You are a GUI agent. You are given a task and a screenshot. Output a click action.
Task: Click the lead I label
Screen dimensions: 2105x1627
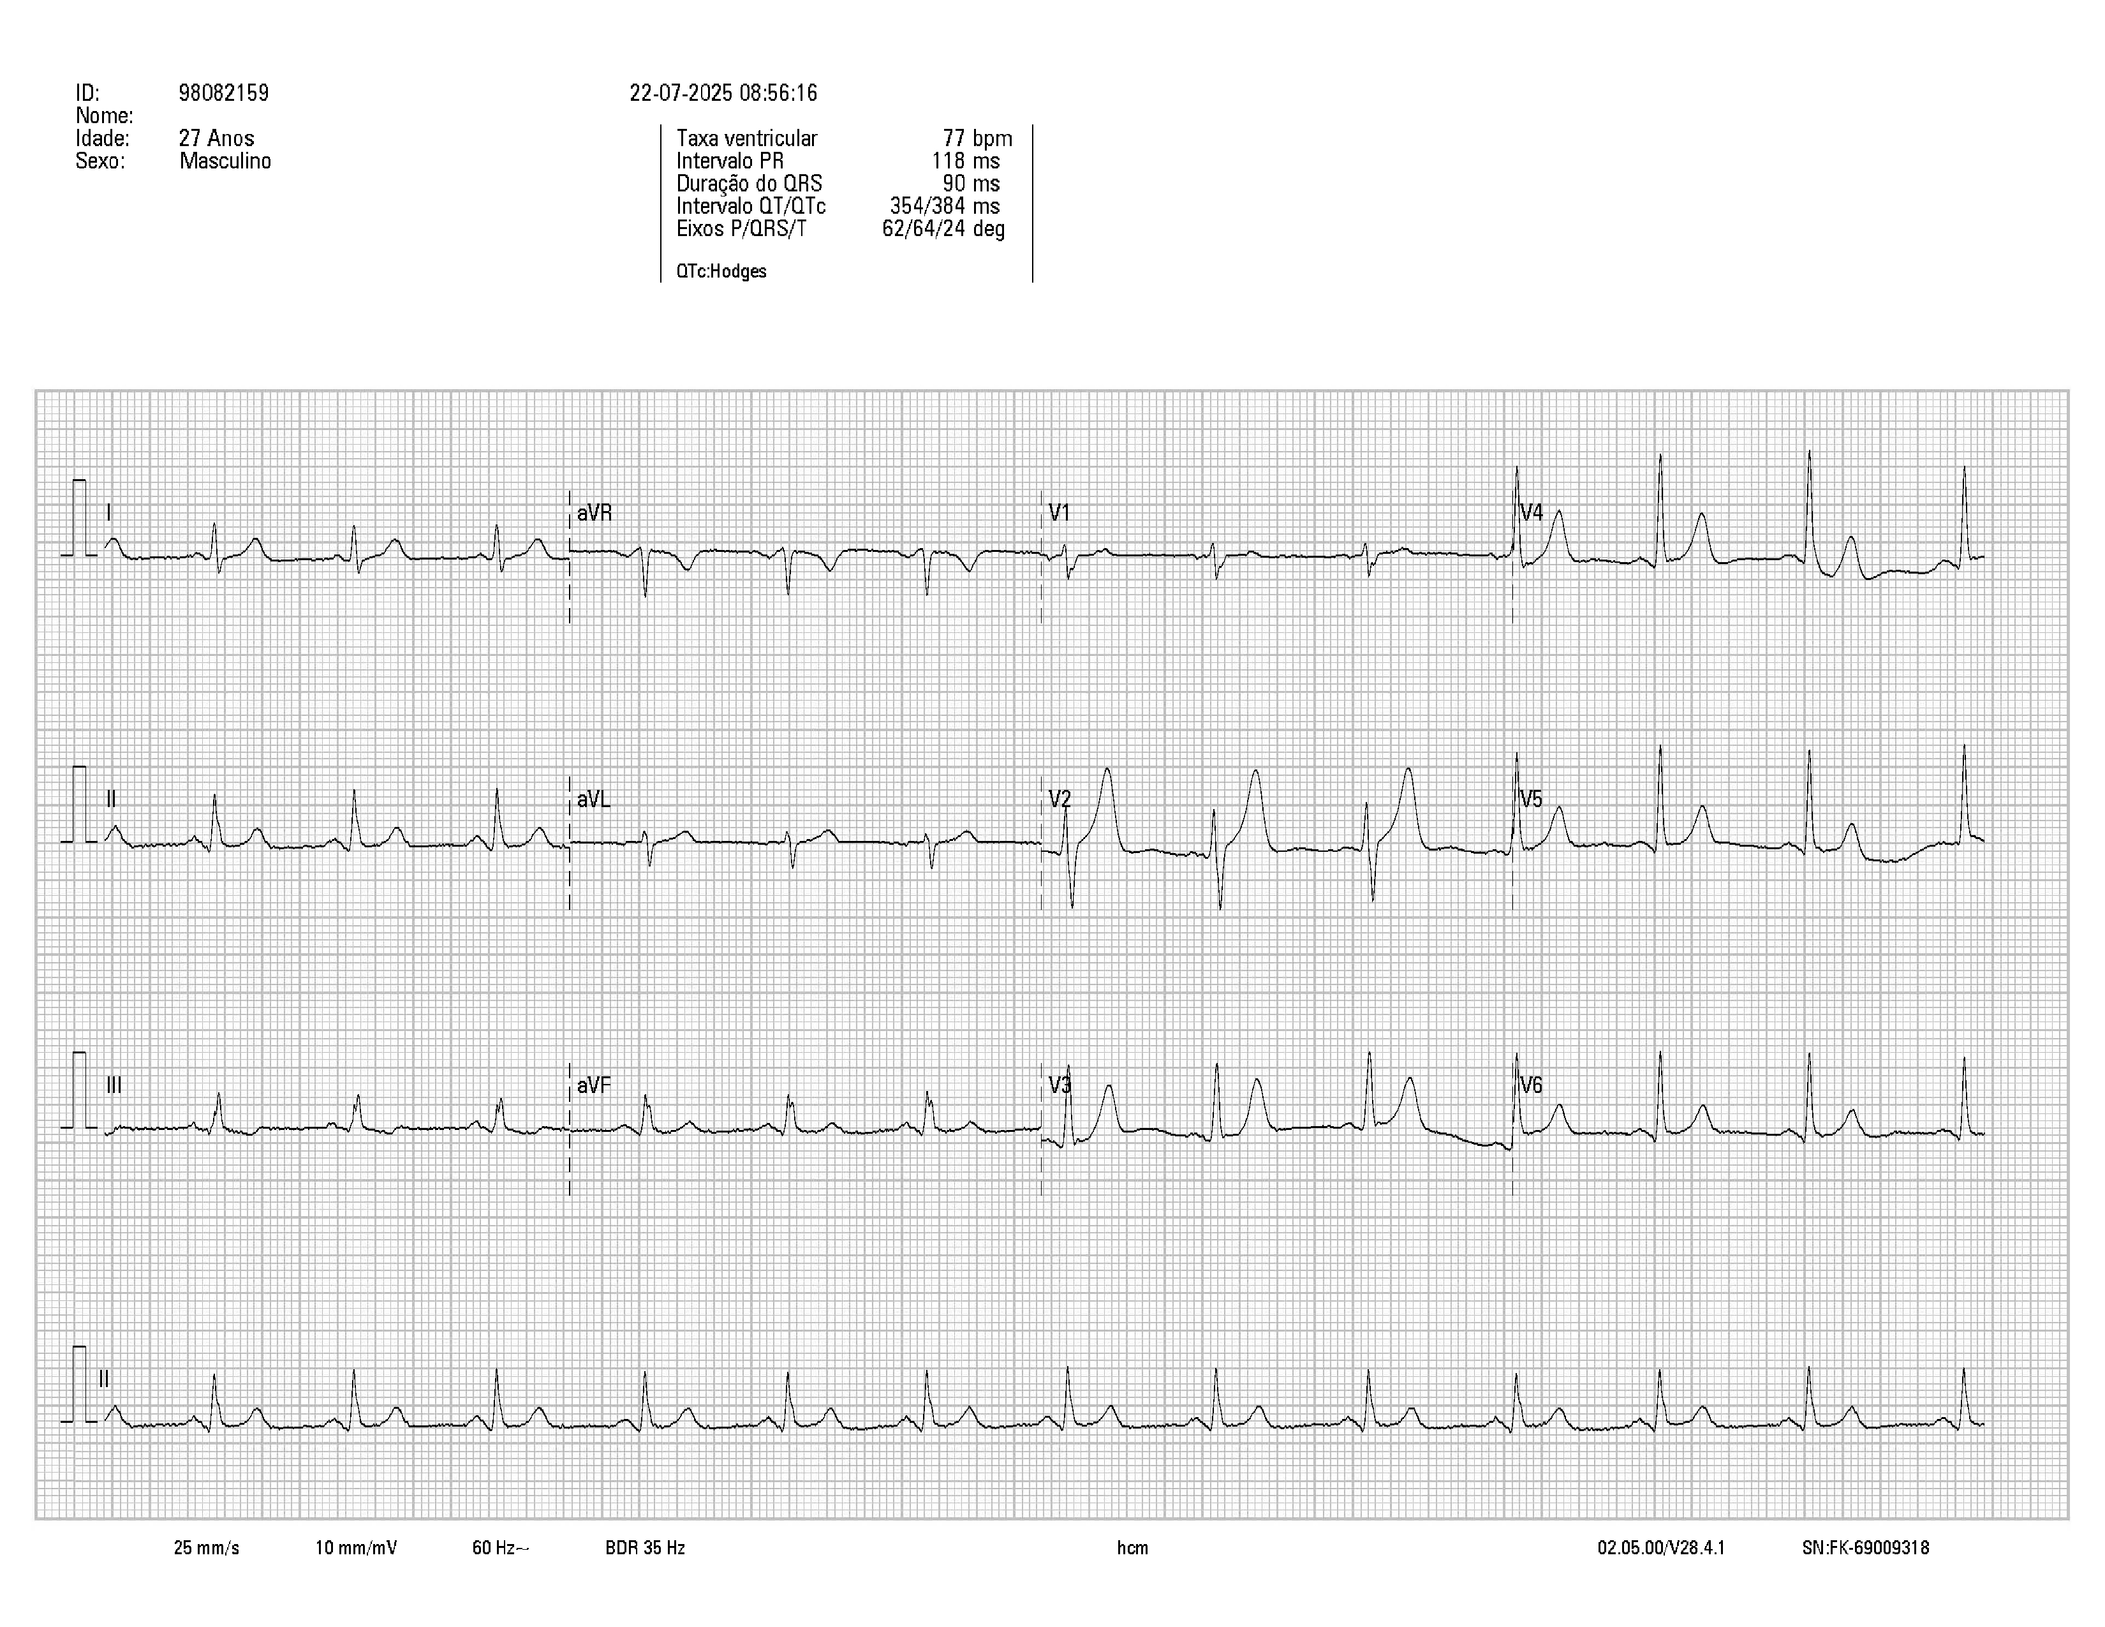109,513
